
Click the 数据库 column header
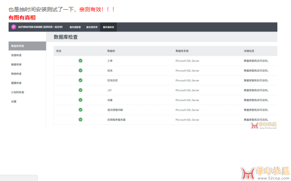[111, 51]
